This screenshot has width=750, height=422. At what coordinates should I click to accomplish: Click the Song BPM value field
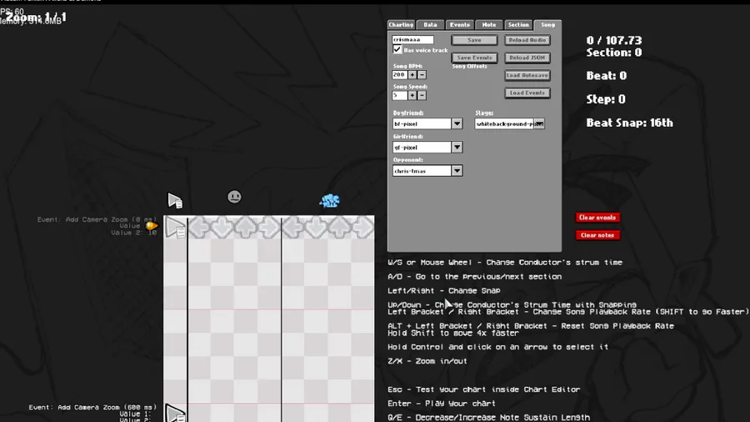399,74
